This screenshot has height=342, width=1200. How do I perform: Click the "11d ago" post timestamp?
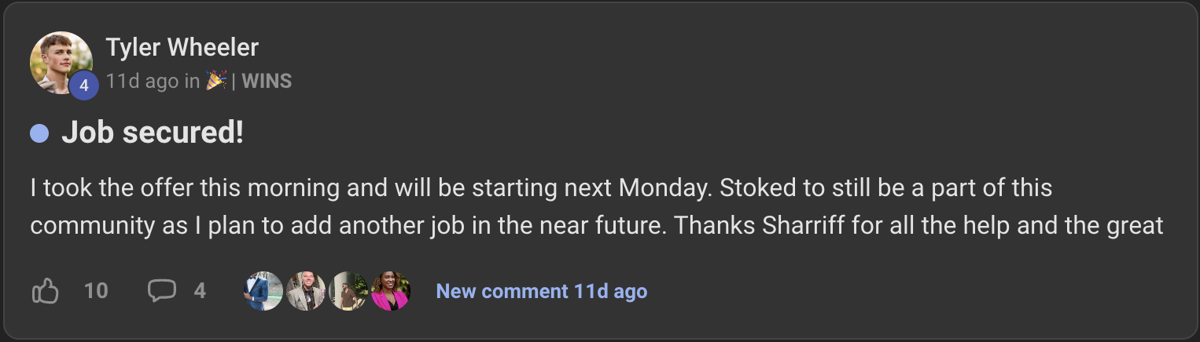pos(142,81)
